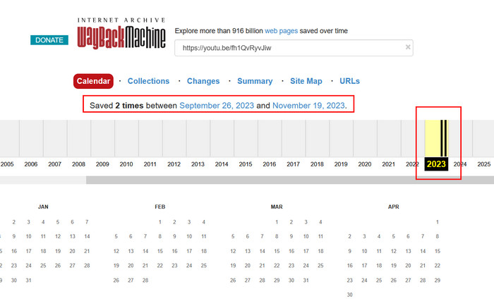Select year 2025 in the timeline

point(483,164)
